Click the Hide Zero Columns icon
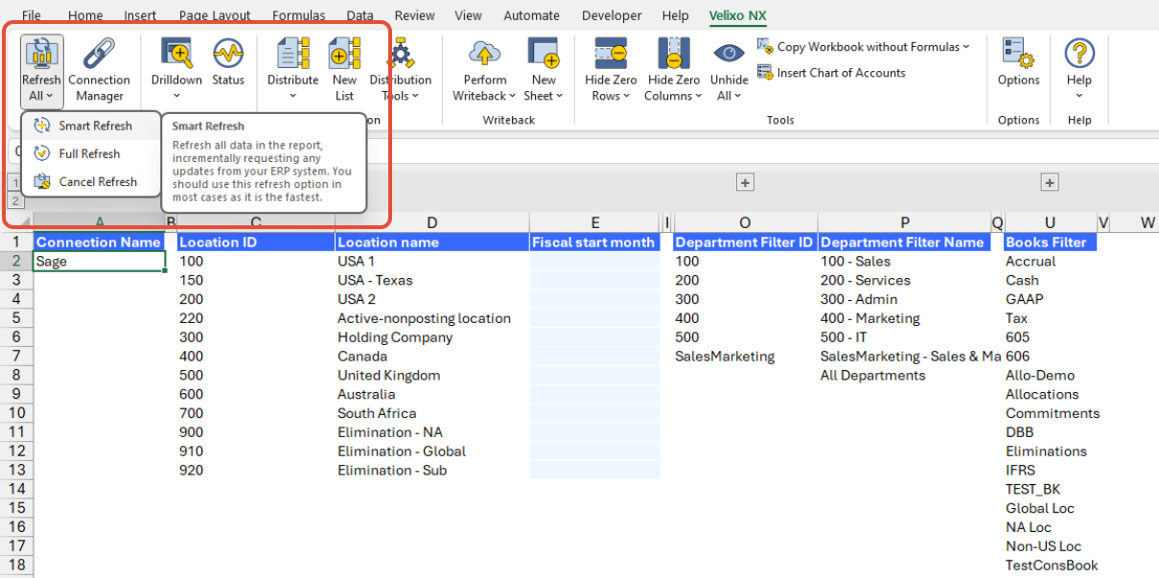 tap(674, 53)
